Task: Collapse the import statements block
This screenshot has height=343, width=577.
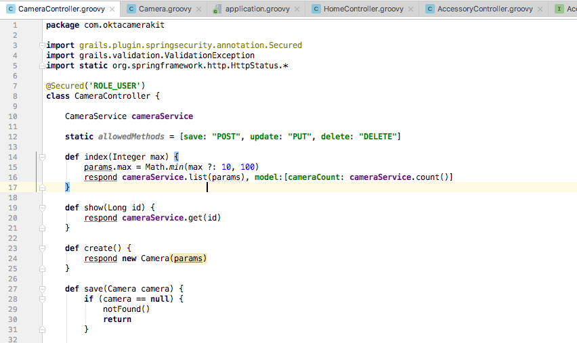Action: tap(42, 45)
